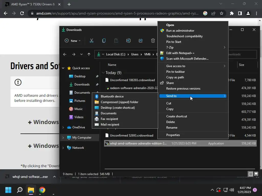This screenshot has height=196, width=262.
Task: Open download item options arrow for whql-amd-softwar
Action: coord(54,177)
